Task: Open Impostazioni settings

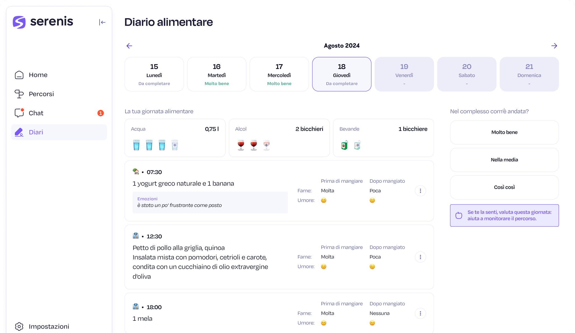Action: (x=42, y=326)
